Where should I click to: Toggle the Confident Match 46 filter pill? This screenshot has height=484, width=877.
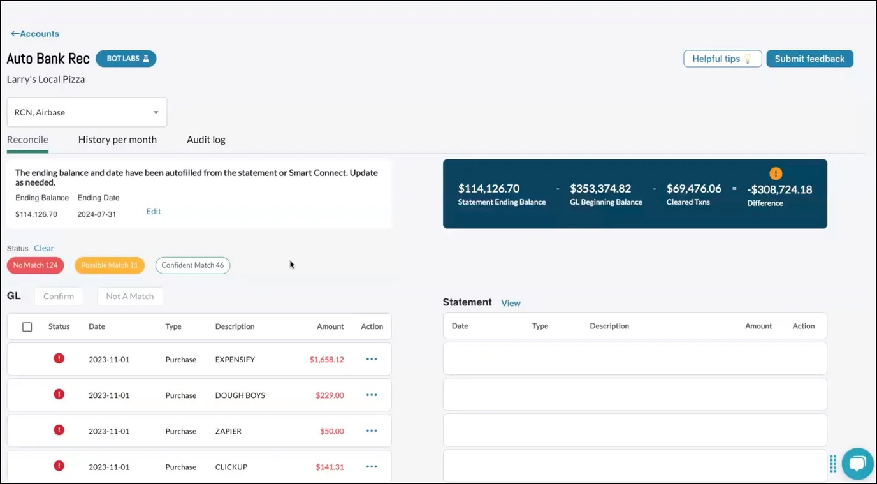click(x=192, y=265)
